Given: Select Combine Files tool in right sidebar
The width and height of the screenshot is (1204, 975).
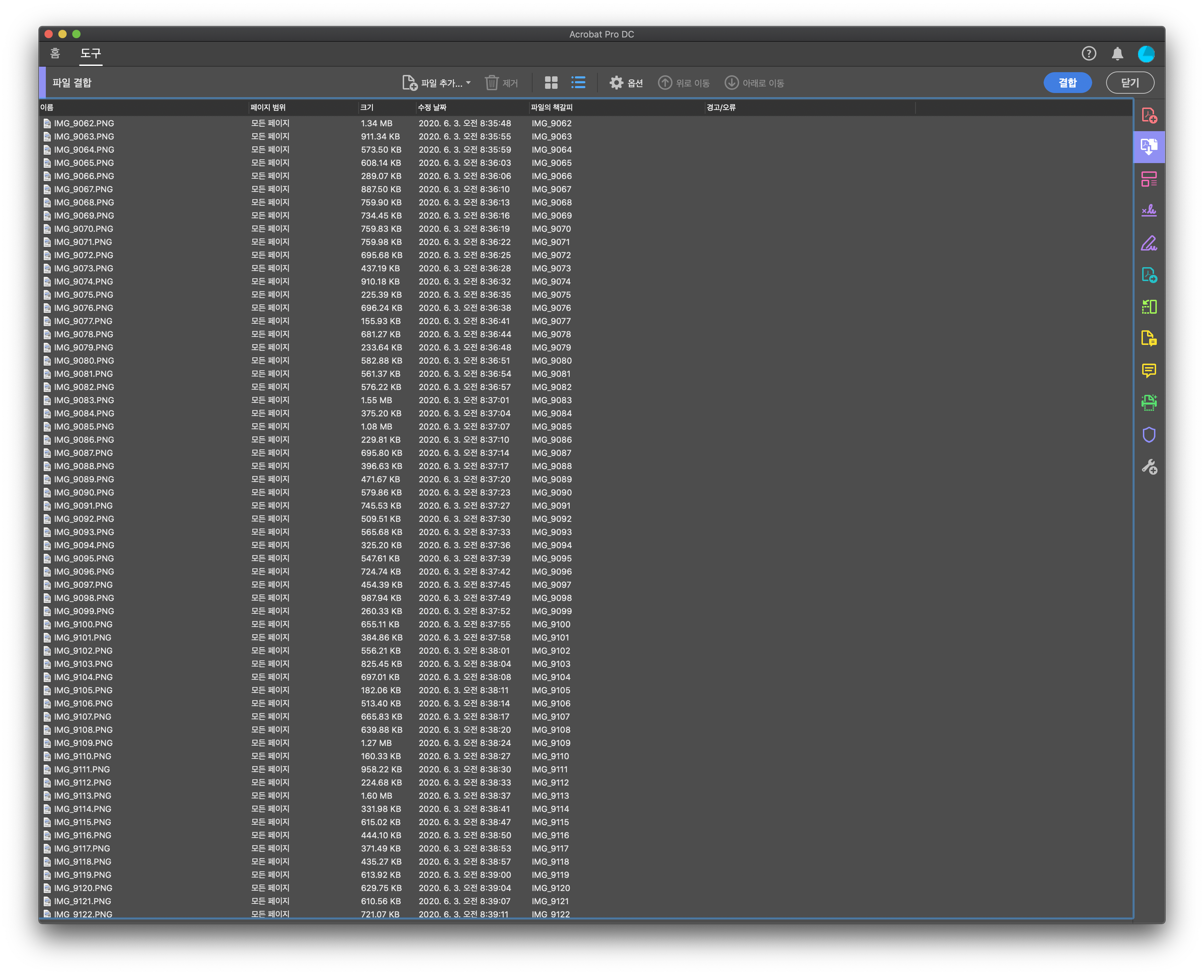Looking at the screenshot, I should 1148,147.
